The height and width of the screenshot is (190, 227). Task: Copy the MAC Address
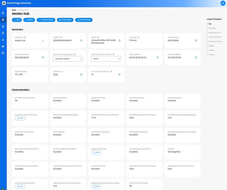tap(157, 58)
